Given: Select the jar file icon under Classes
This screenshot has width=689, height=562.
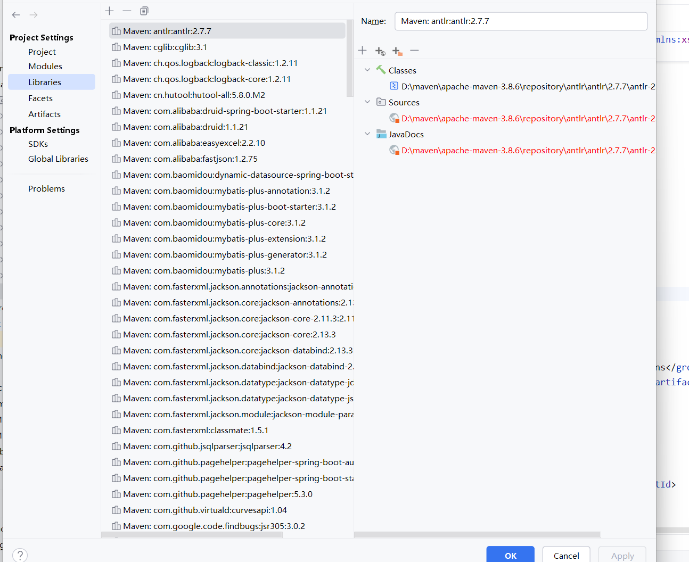Looking at the screenshot, I should (394, 86).
